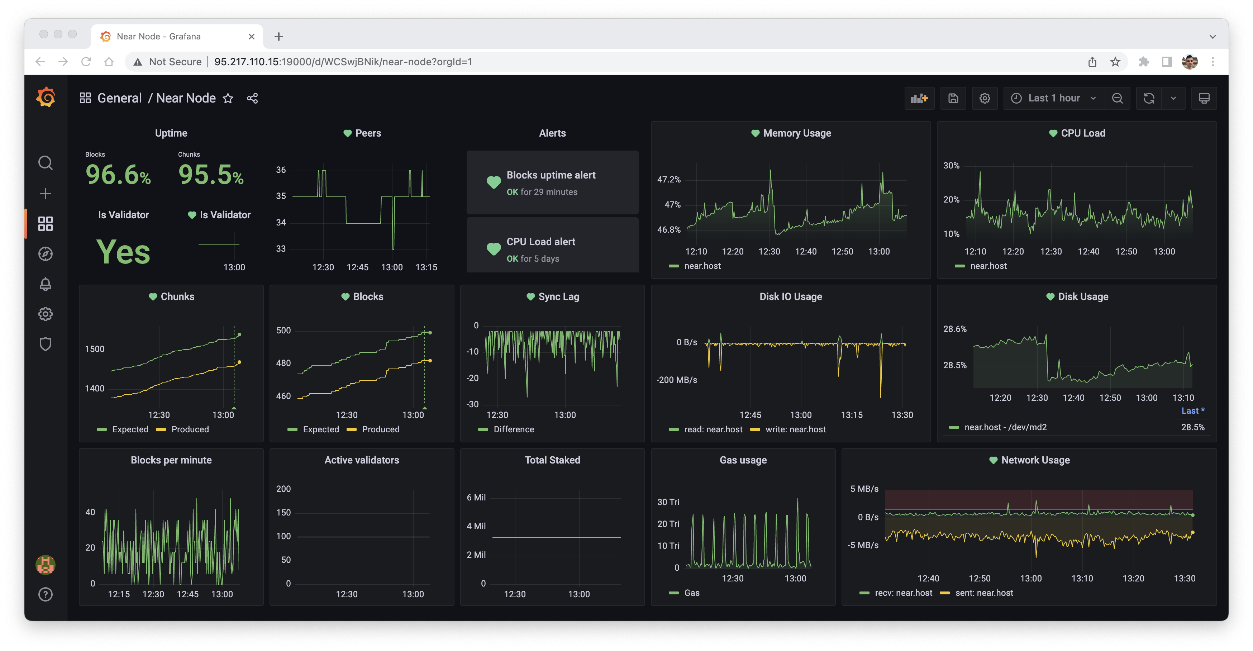This screenshot has width=1253, height=651.
Task: Bookmark this page with star icon
Action: [1115, 62]
